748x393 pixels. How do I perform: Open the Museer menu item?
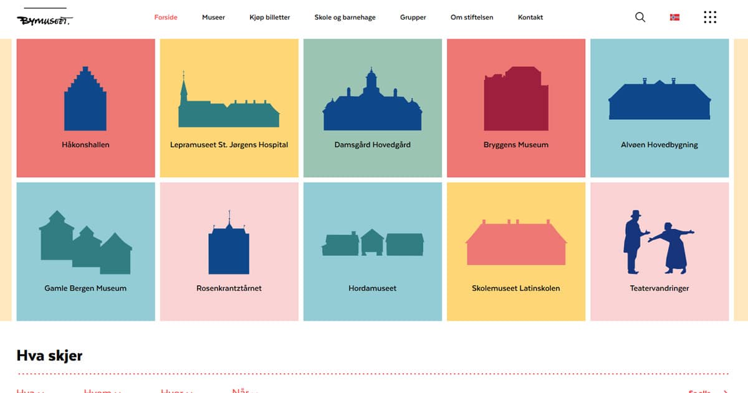[x=213, y=17]
